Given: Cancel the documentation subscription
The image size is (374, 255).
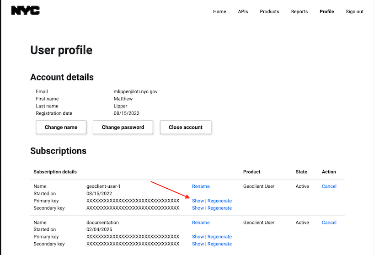Looking at the screenshot, I should (329, 223).
